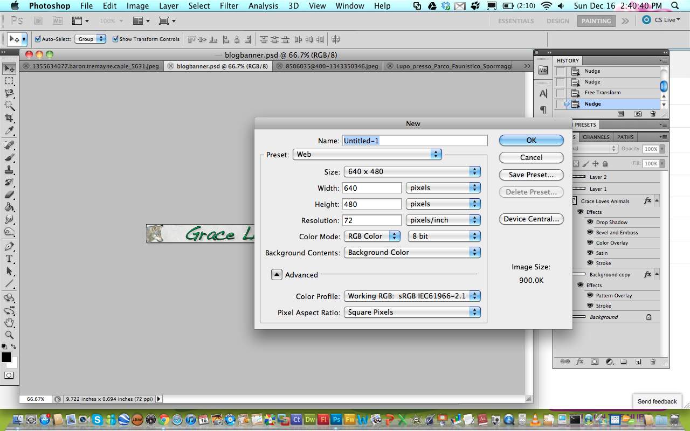Toggle Show Transform Controls checkbox
This screenshot has height=431, width=690.
point(115,39)
